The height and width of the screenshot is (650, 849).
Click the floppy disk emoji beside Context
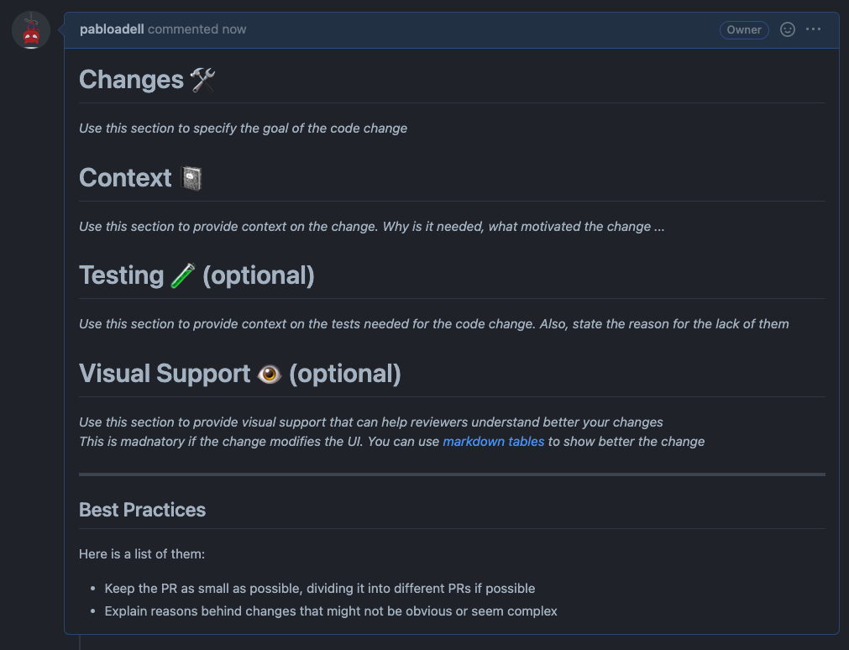[190, 177]
